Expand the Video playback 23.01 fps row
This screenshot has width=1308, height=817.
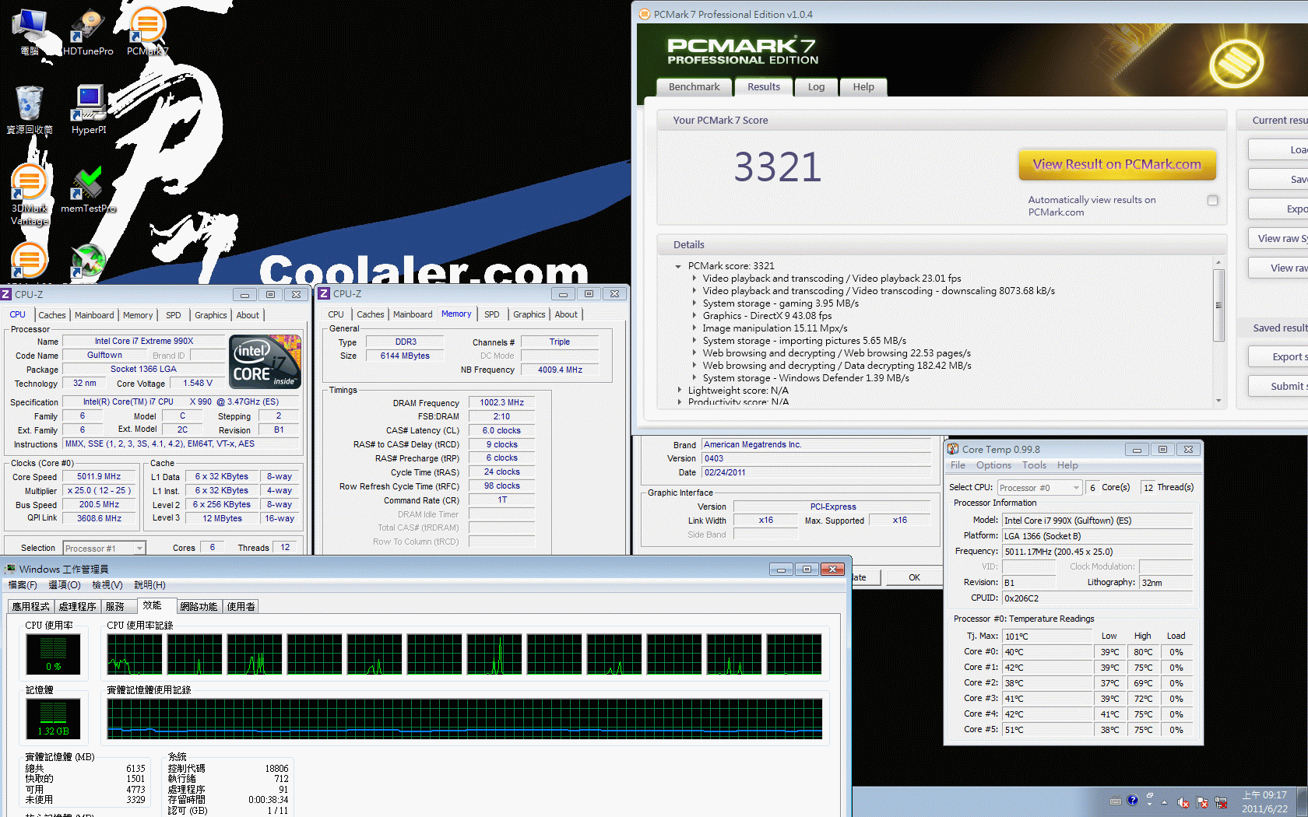694,279
